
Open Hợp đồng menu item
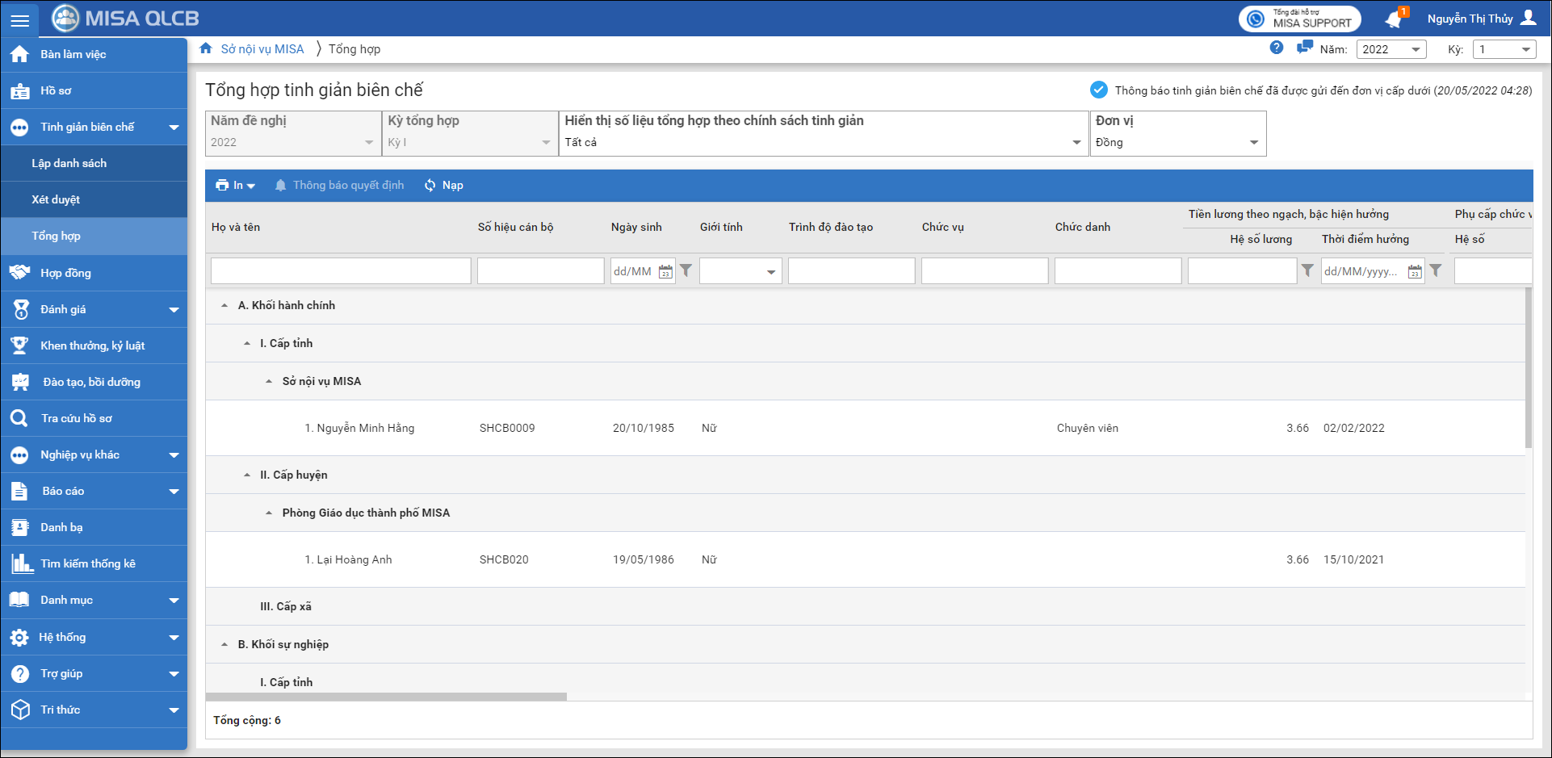click(x=65, y=273)
